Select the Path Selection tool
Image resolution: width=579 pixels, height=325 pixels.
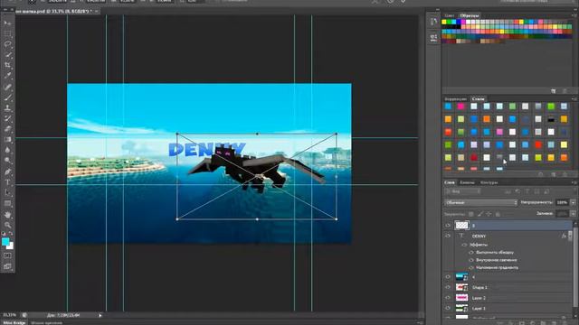[7, 192]
